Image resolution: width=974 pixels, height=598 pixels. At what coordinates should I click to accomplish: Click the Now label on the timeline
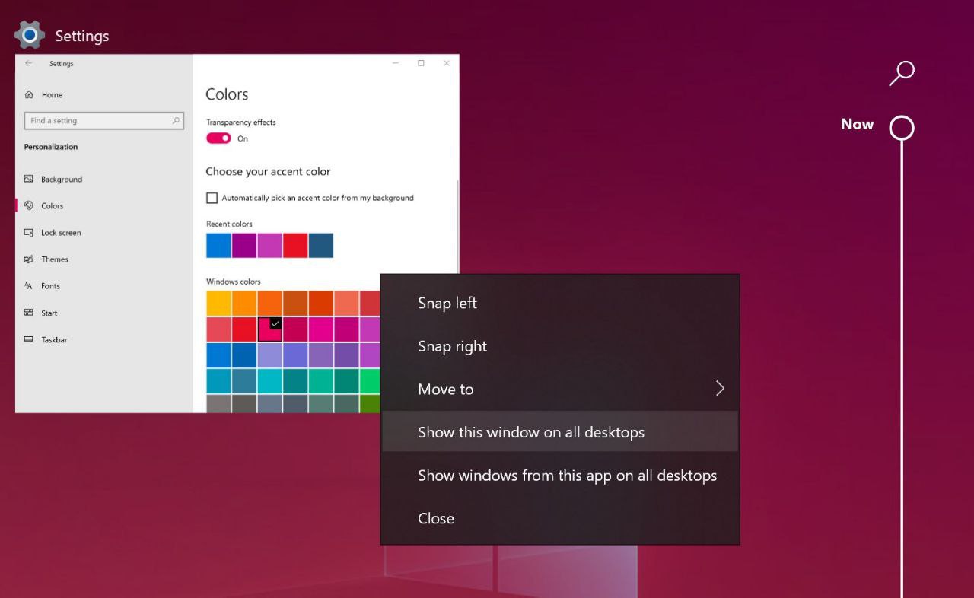(x=857, y=124)
